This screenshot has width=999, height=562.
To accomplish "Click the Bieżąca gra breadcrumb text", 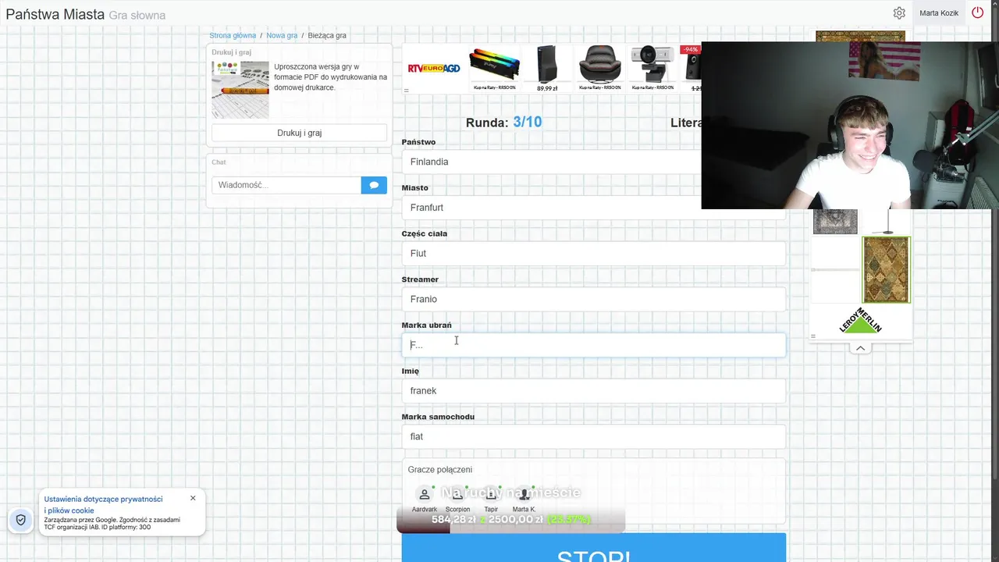I will pos(327,36).
